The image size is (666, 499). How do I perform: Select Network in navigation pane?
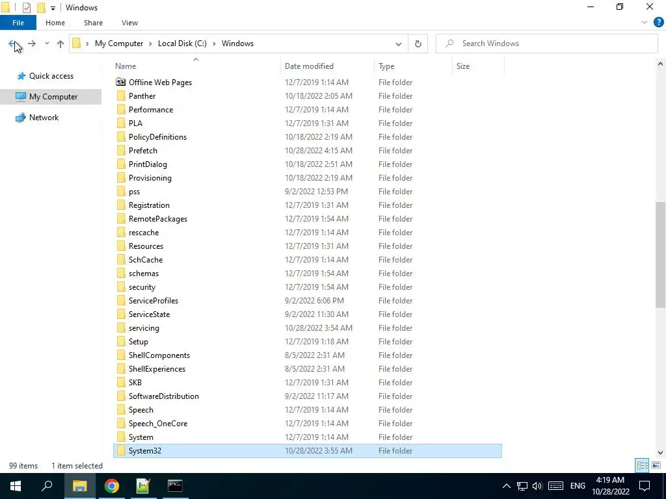[37, 118]
